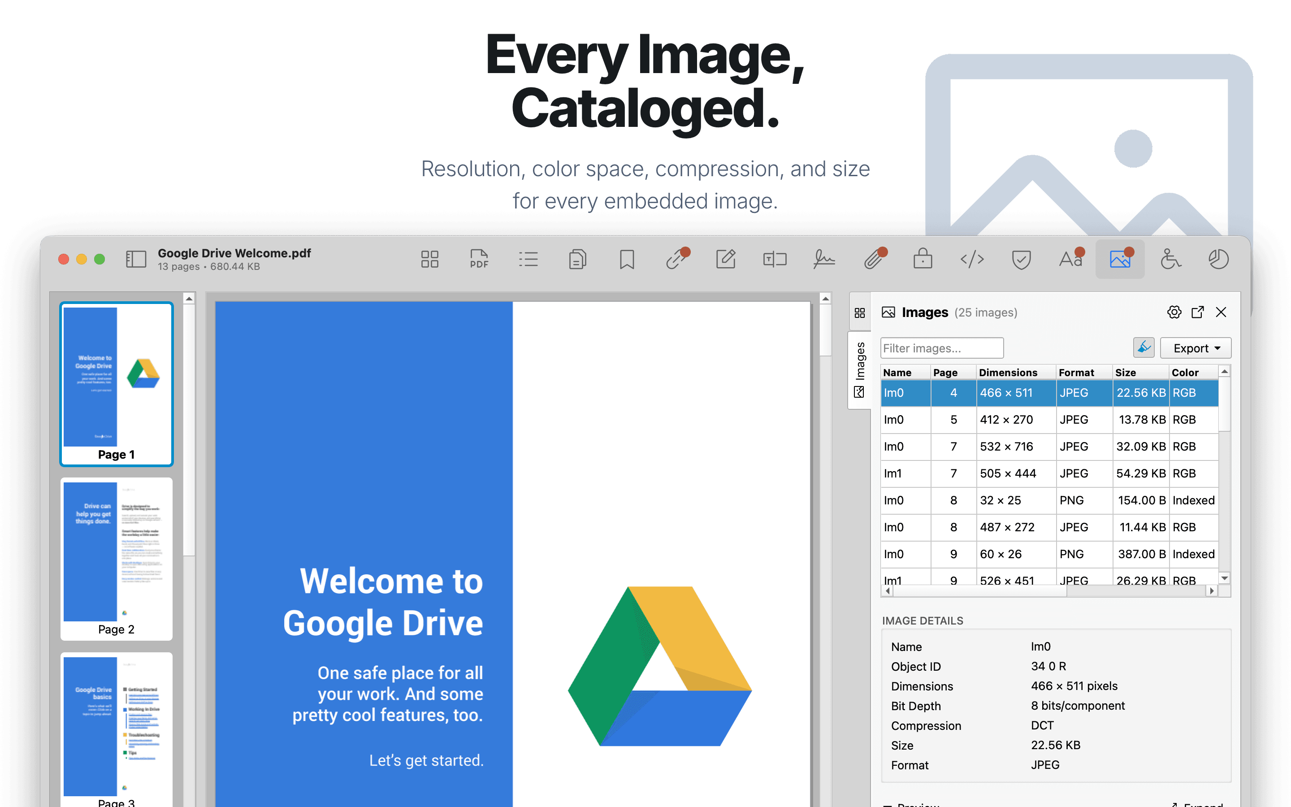This screenshot has height=807, width=1291.
Task: Open the Page 3 thumbnail
Action: (x=116, y=729)
